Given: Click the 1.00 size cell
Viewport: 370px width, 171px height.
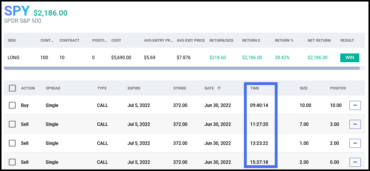Looking at the screenshot, I should point(304,143).
